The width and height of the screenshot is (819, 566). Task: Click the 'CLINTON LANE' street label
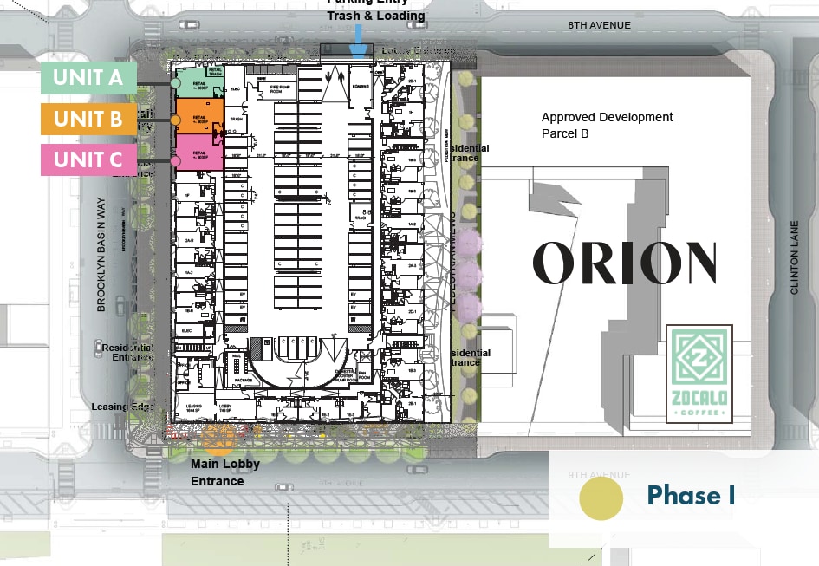795,257
